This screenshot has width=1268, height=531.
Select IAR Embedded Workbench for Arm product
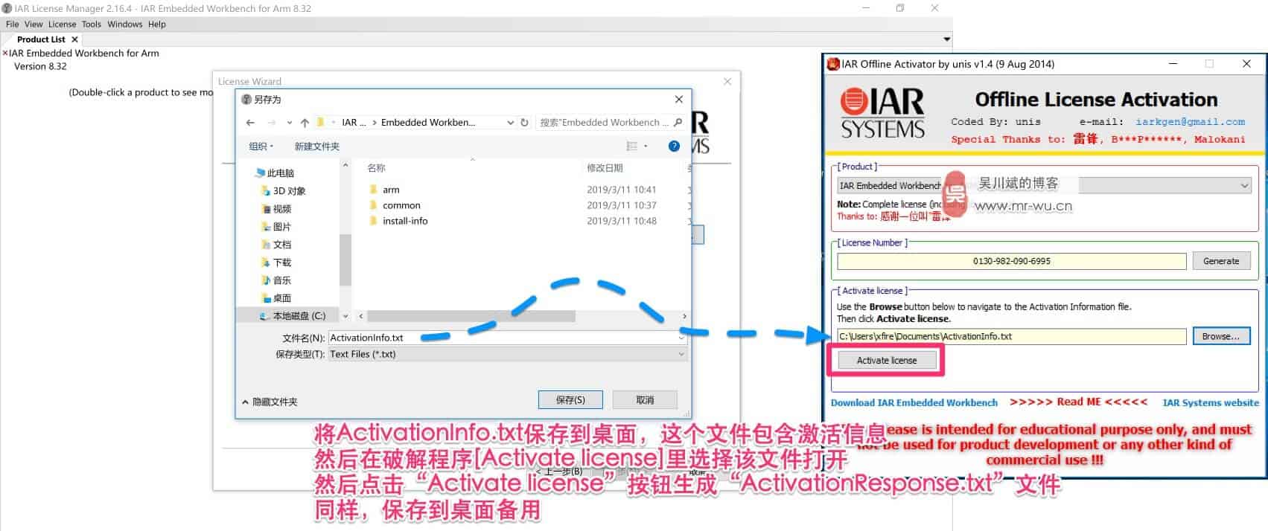pos(84,54)
